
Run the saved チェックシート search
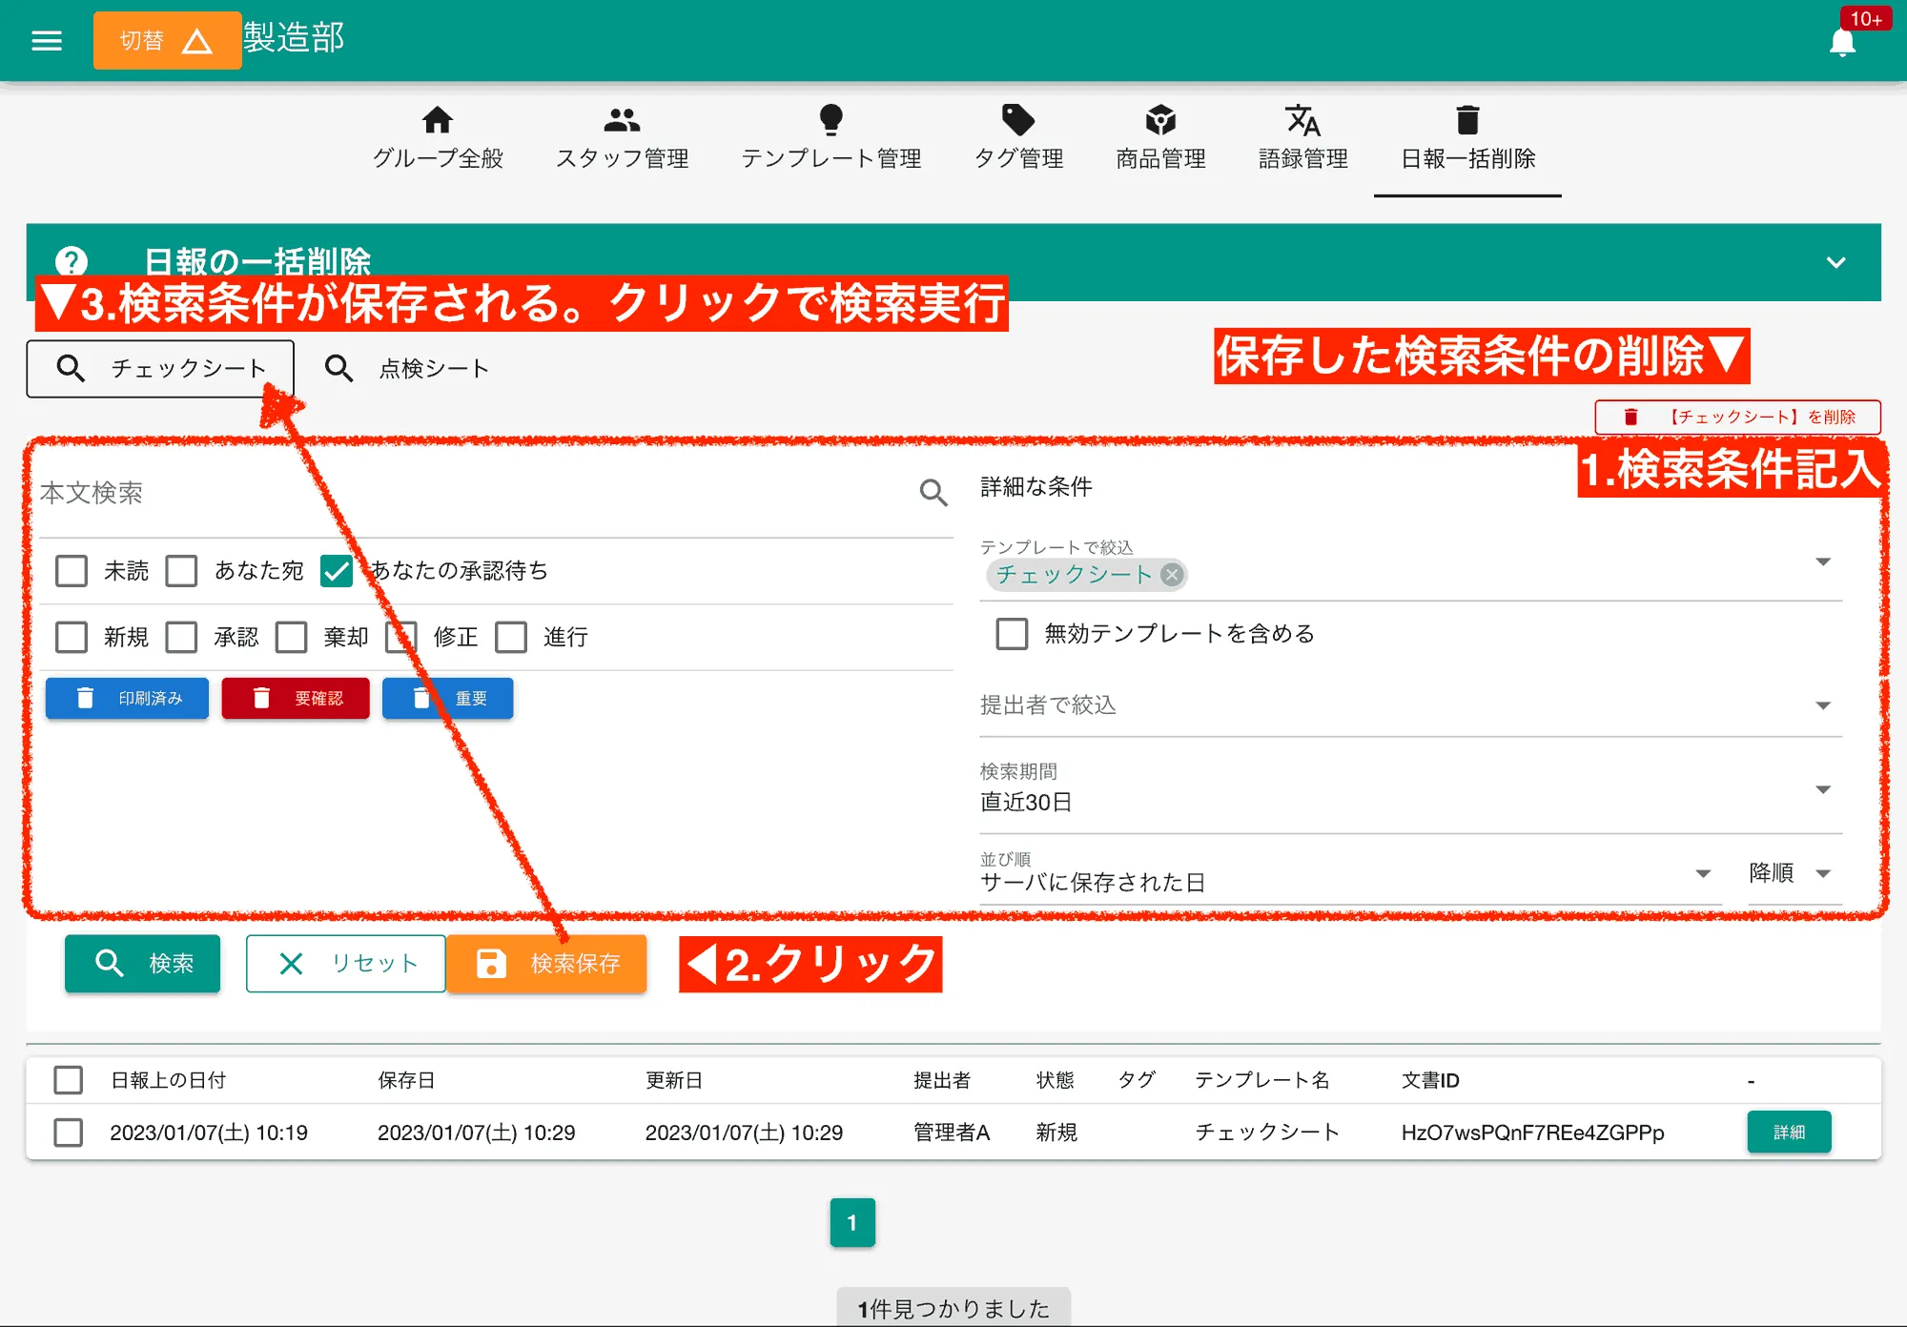click(159, 368)
